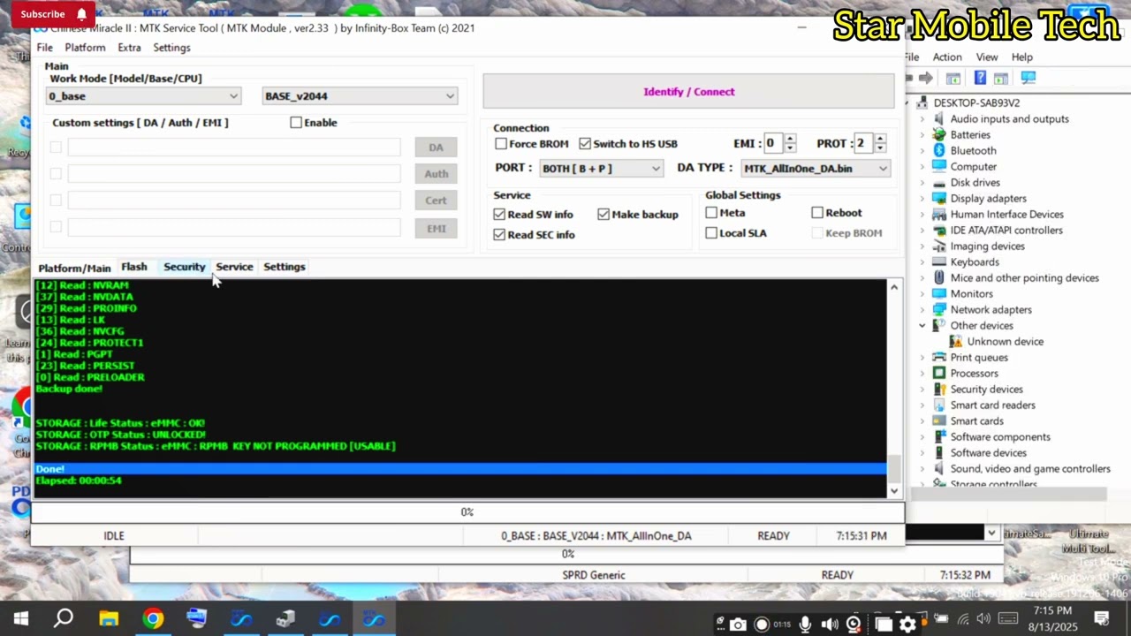Click the system tray volume icon
The width and height of the screenshot is (1131, 636).
coord(983,618)
